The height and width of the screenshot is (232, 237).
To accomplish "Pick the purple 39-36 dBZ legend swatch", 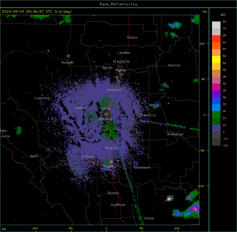I will [216, 94].
